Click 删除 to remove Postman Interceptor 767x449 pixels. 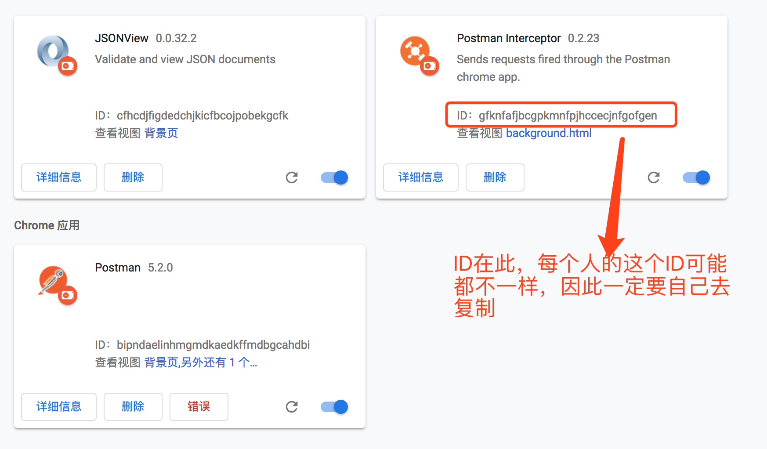point(495,177)
